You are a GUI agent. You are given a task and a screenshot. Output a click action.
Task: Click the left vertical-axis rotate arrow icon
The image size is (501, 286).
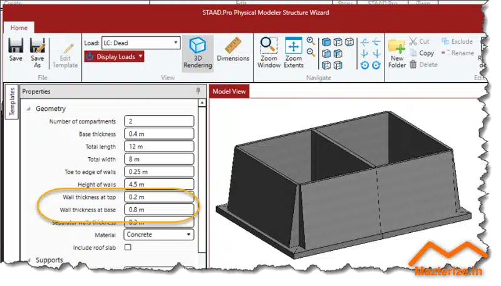tap(364, 54)
